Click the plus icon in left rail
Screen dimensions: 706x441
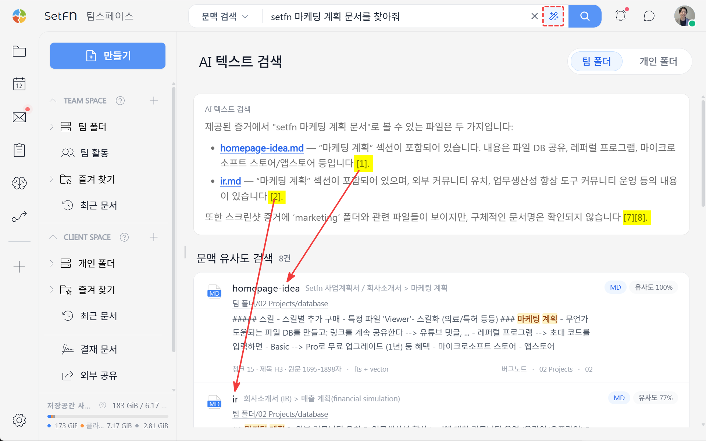19,267
